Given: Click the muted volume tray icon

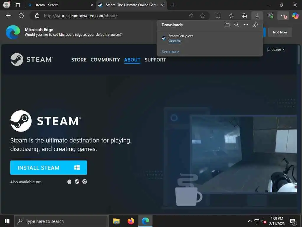Looking at the screenshot, I should coord(264,221).
